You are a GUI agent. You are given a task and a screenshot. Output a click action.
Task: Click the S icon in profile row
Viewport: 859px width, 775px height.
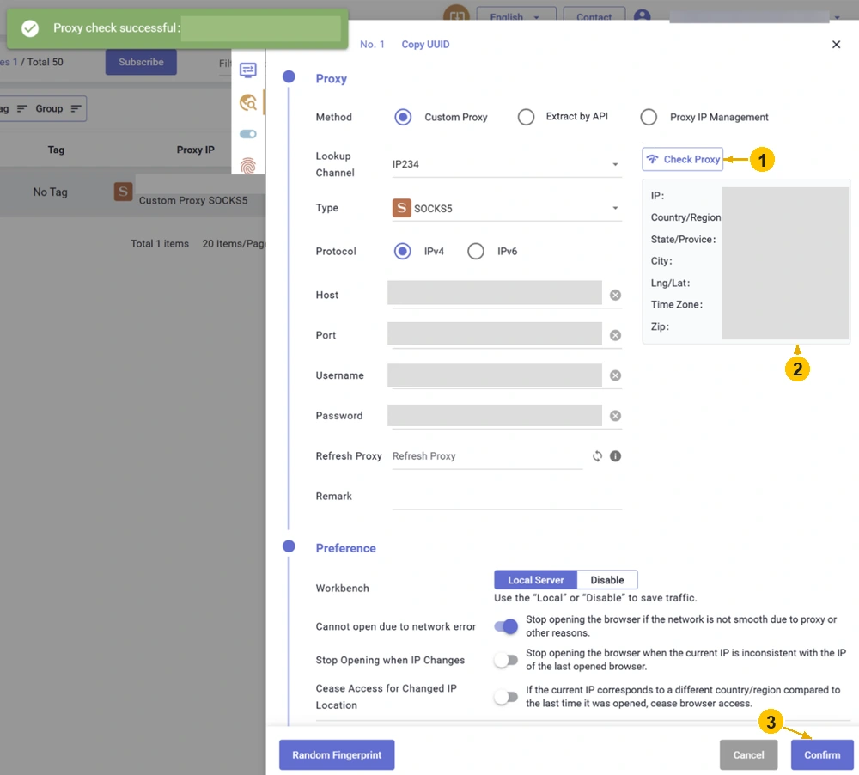click(123, 192)
